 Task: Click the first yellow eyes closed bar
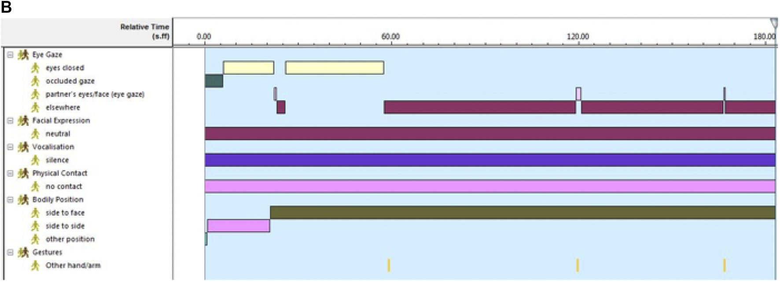(248, 68)
